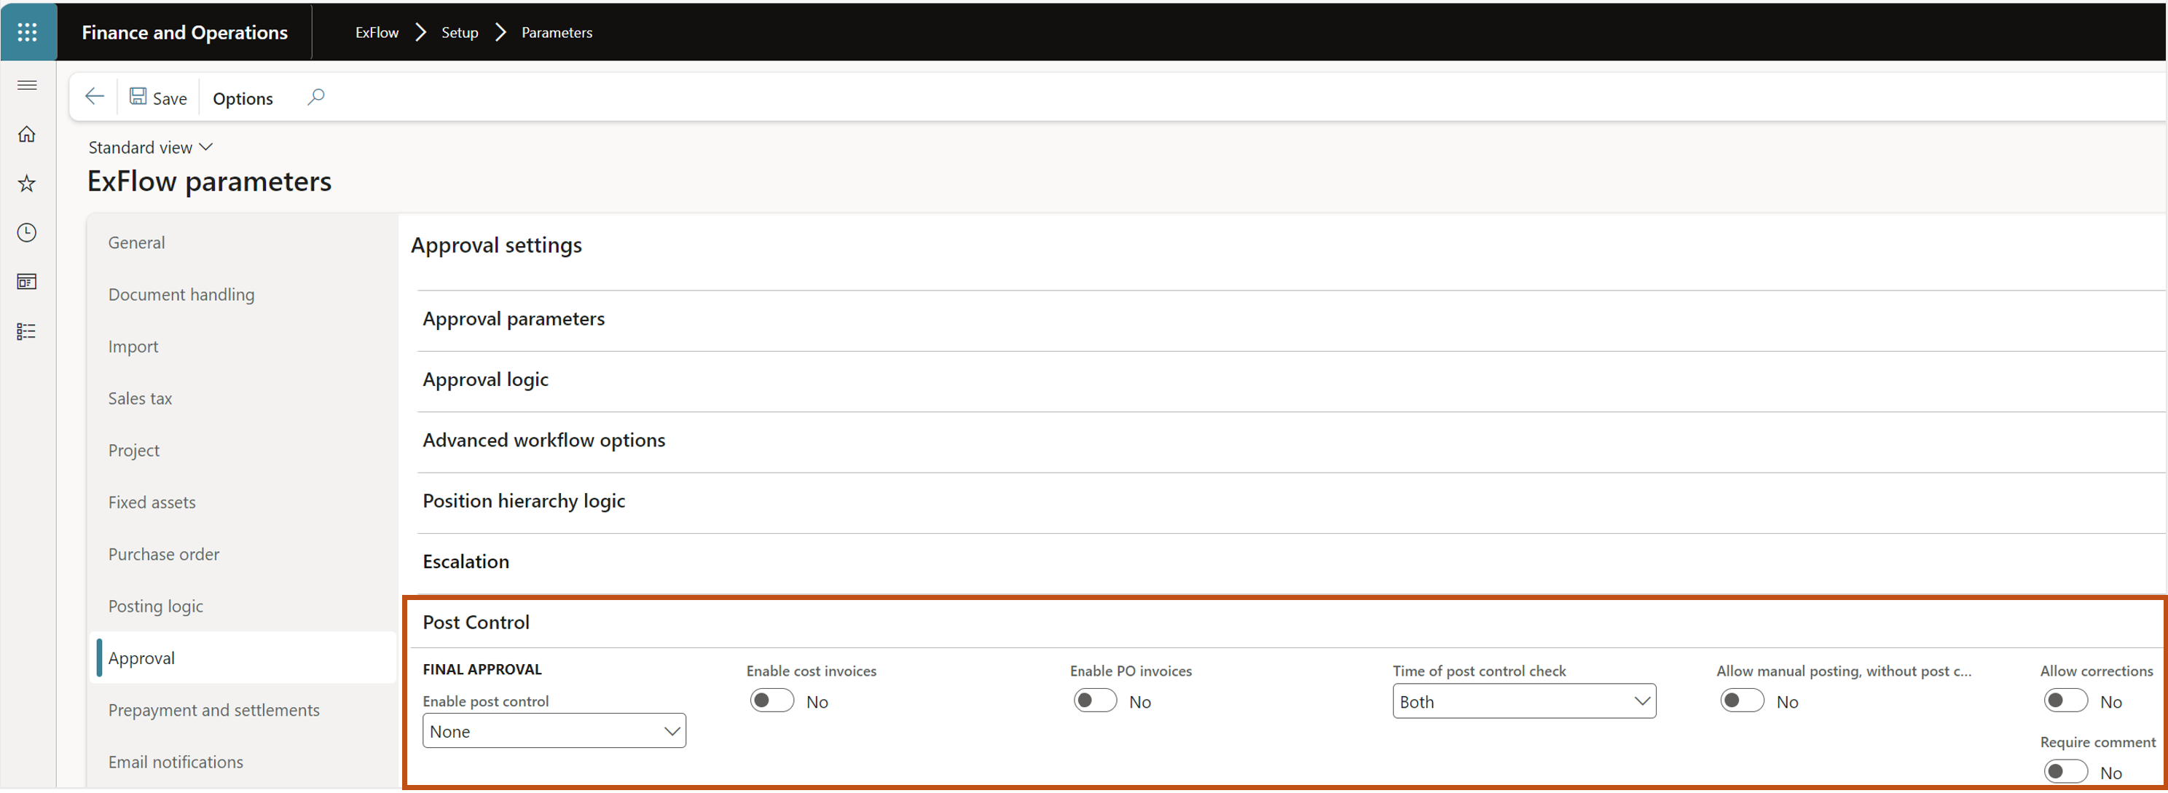Toggle the Require comment switch
2168x793 pixels.
coord(2065,772)
